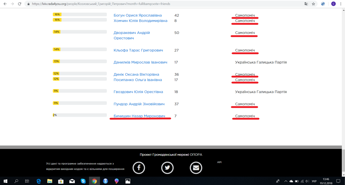345x185 pixels.
Task: Open File Explorer from taskbar
Action: pos(50,181)
